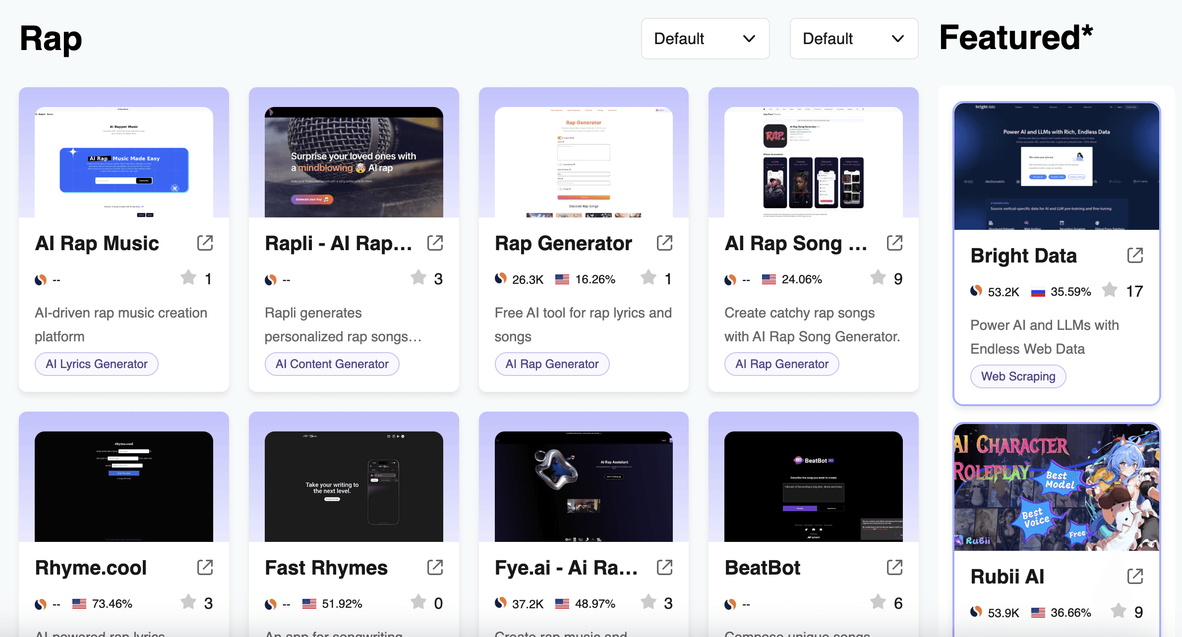Click traffic icon on Rap Generator card
This screenshot has height=637, width=1182.
pyautogui.click(x=501, y=279)
